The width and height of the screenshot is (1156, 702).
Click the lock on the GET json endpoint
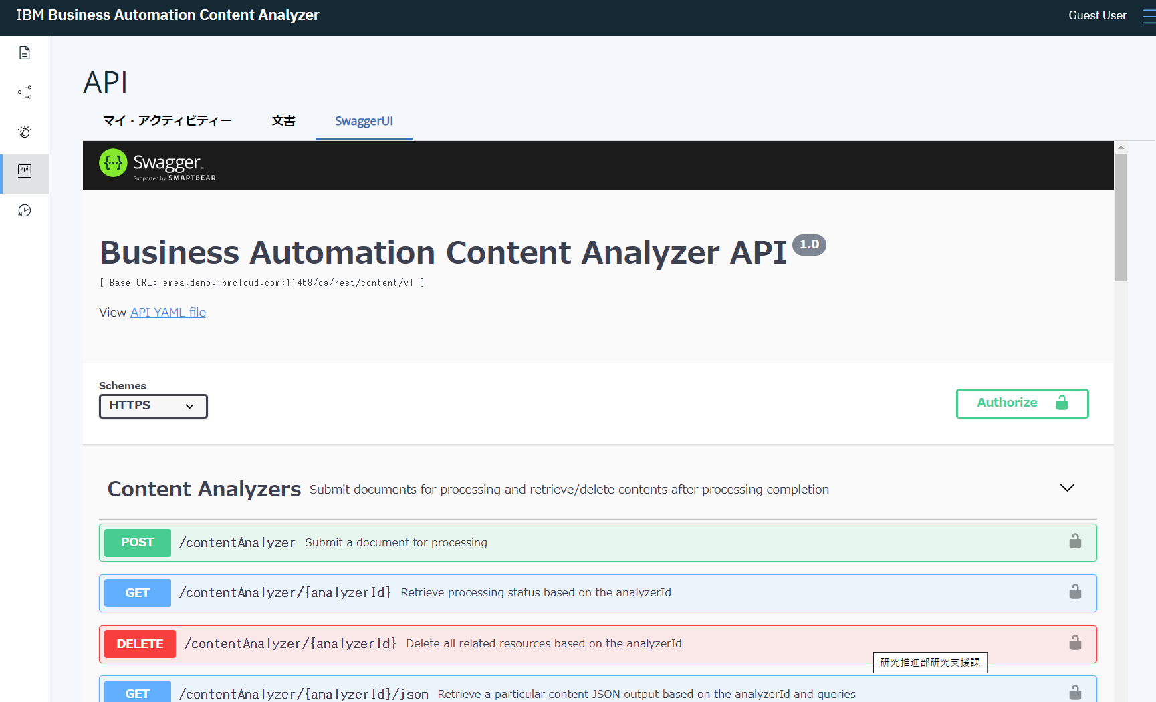pos(1075,693)
